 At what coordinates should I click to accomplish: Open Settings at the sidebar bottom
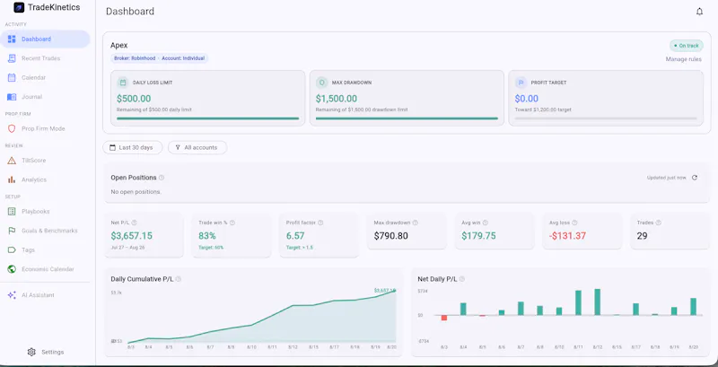46,352
